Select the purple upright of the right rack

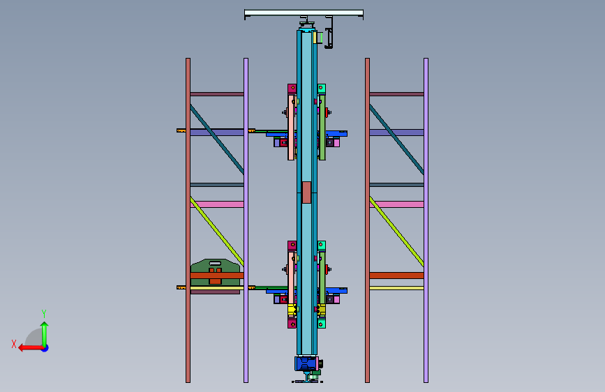click(426, 220)
